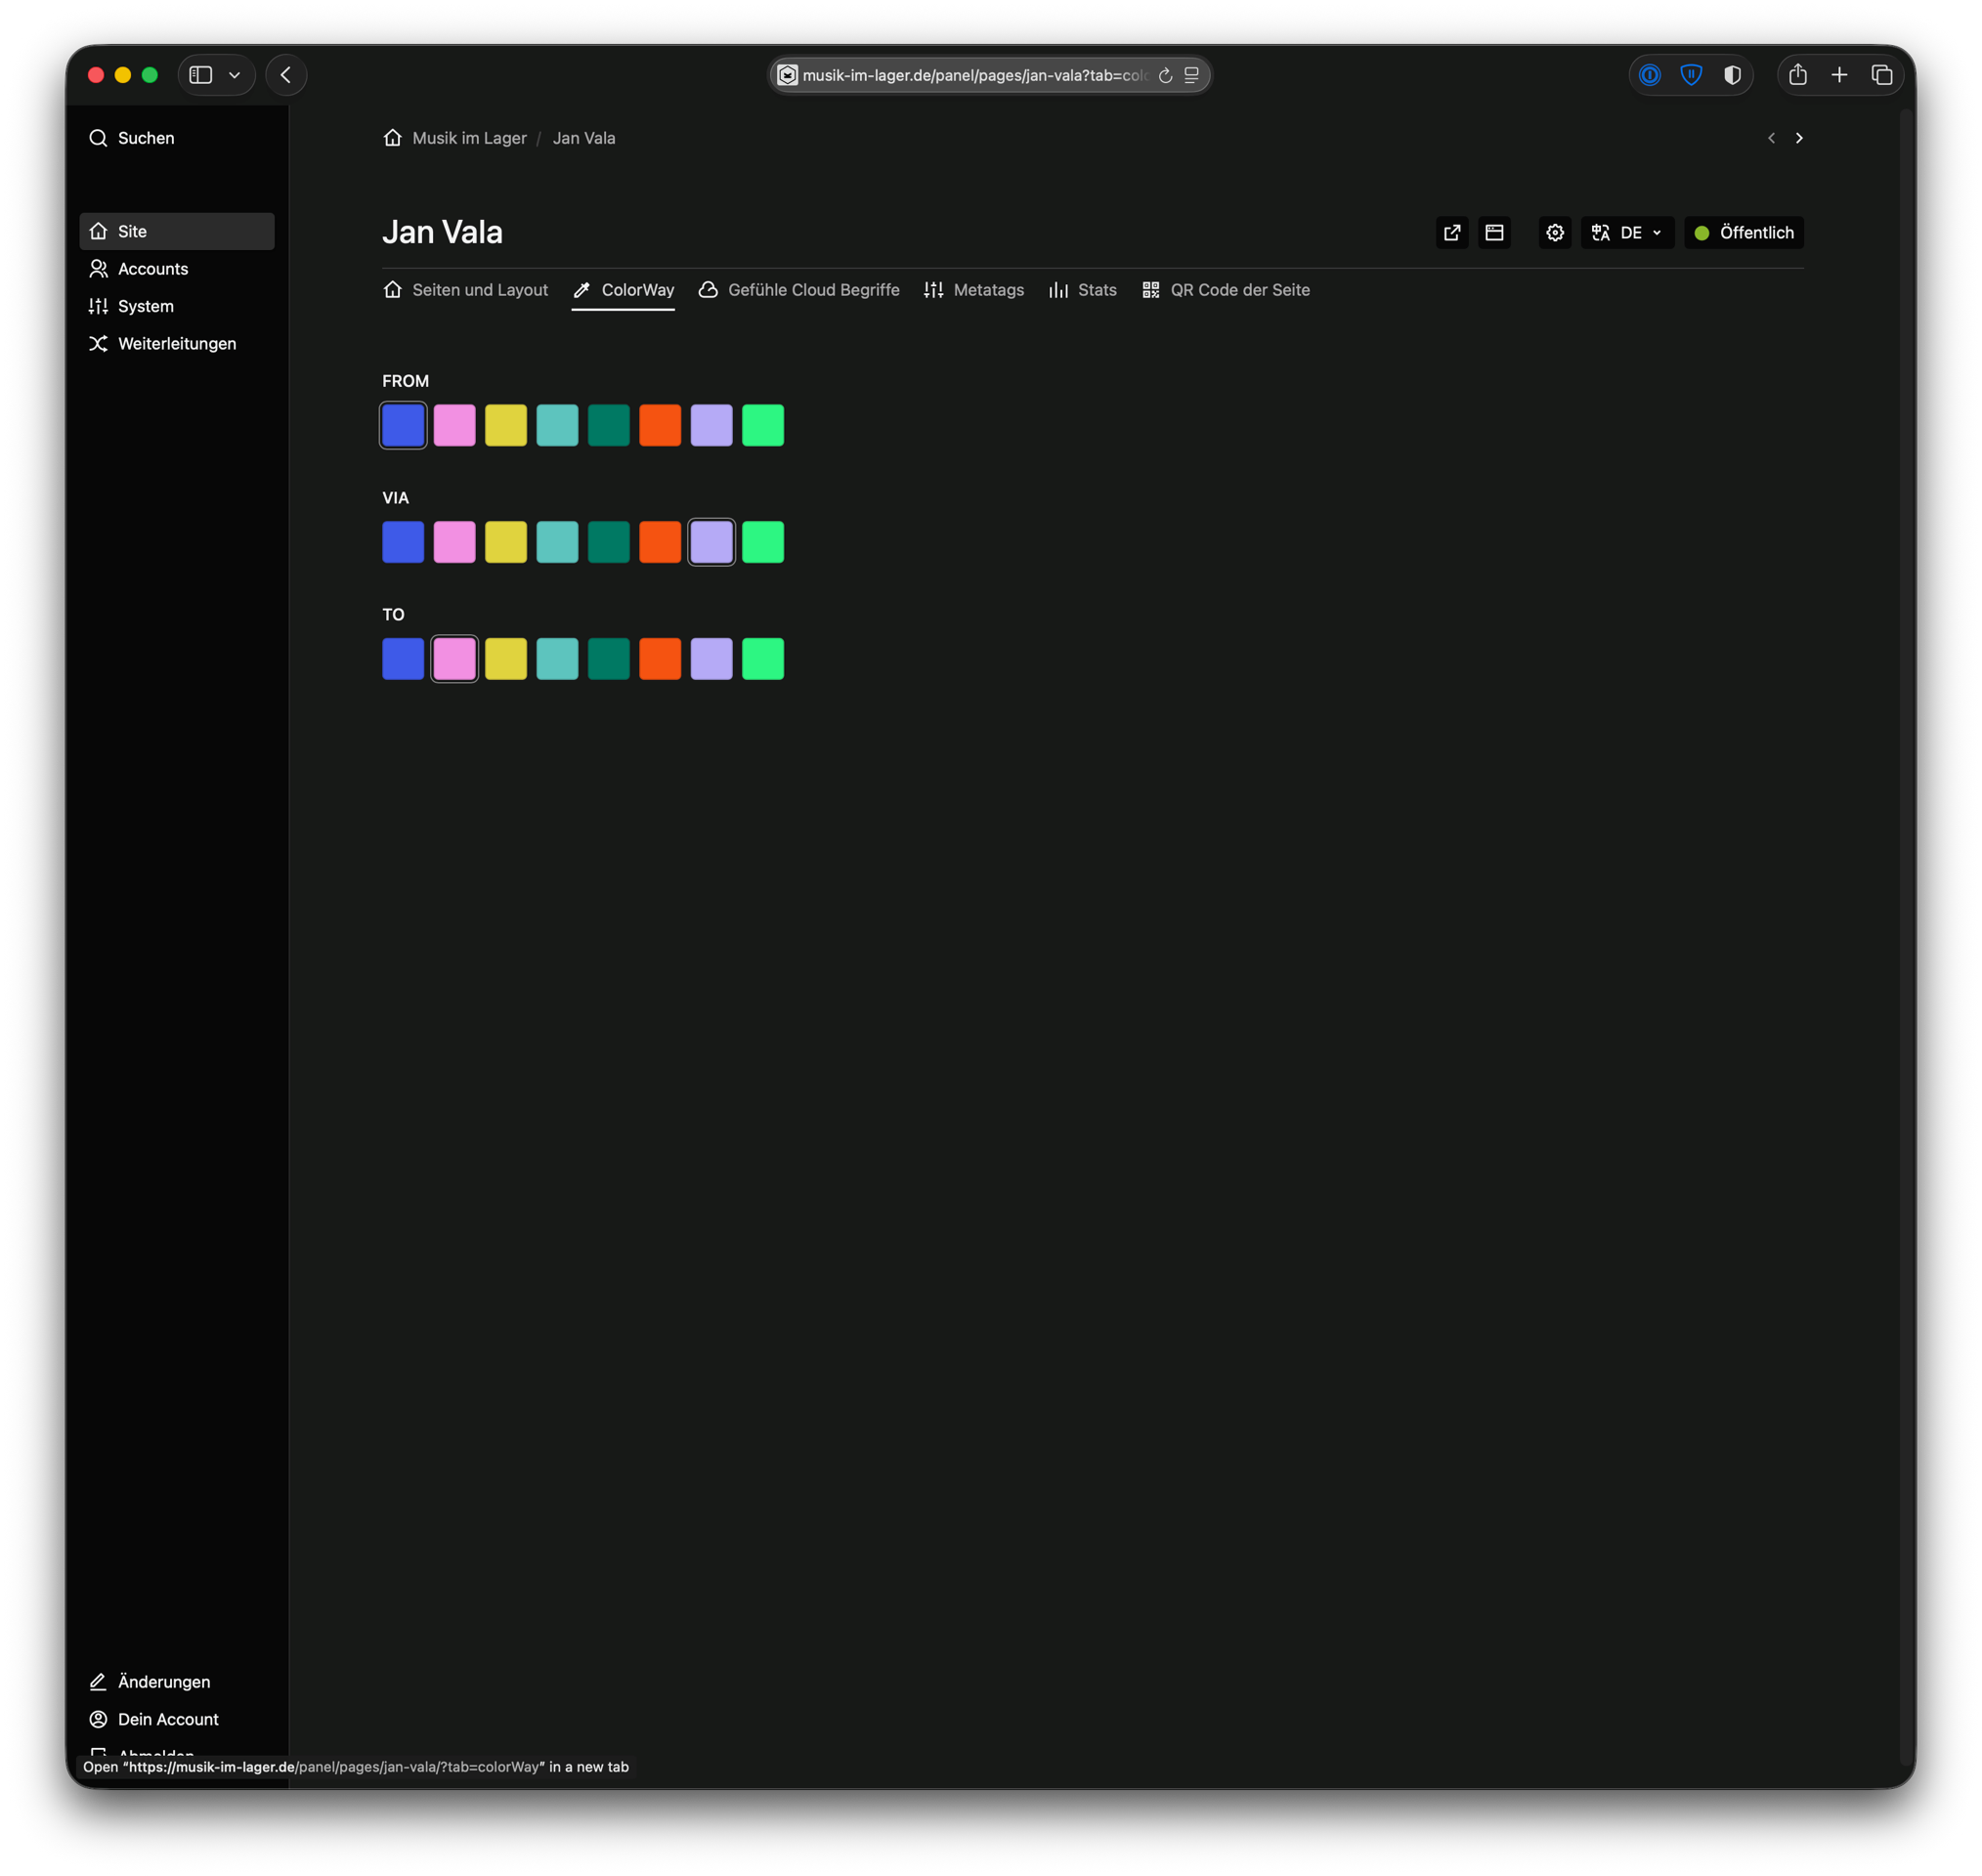Image resolution: width=1982 pixels, height=1876 pixels.
Task: Select blue swatch in FROM row
Action: (403, 425)
